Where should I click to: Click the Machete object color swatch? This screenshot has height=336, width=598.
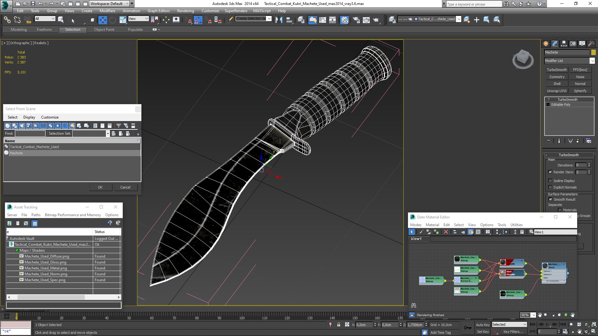pyautogui.click(x=593, y=52)
